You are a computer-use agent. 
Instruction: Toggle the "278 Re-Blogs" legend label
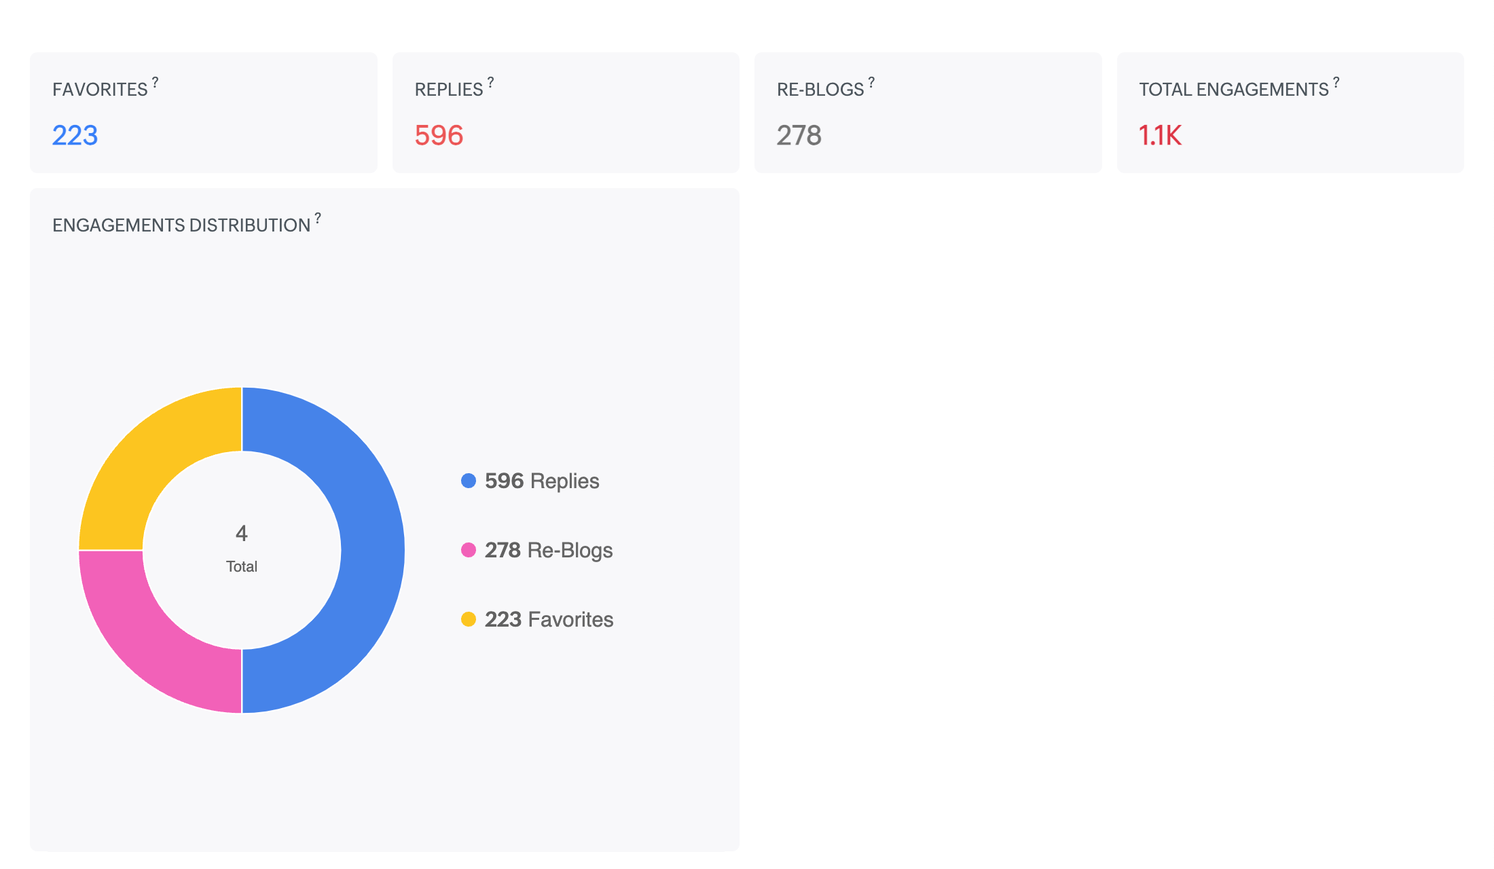(x=549, y=550)
